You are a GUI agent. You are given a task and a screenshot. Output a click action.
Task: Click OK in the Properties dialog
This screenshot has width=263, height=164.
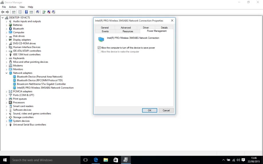tap(150, 110)
